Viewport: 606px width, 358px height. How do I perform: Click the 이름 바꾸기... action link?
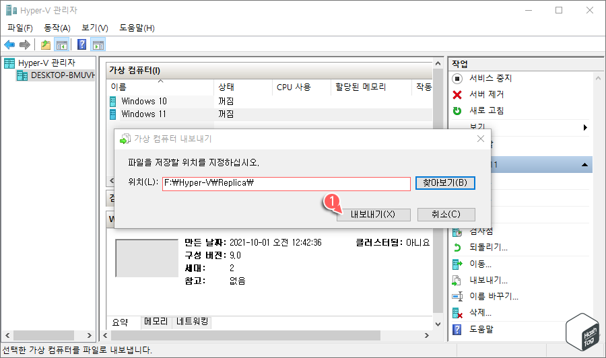pos(494,297)
